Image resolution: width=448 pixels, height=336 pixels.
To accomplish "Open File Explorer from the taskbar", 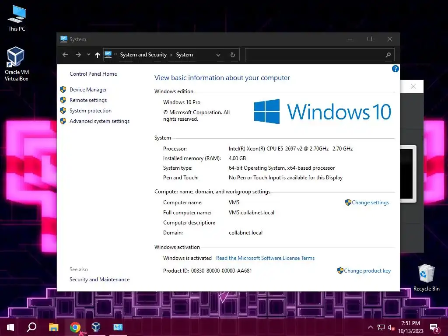I will [53, 327].
